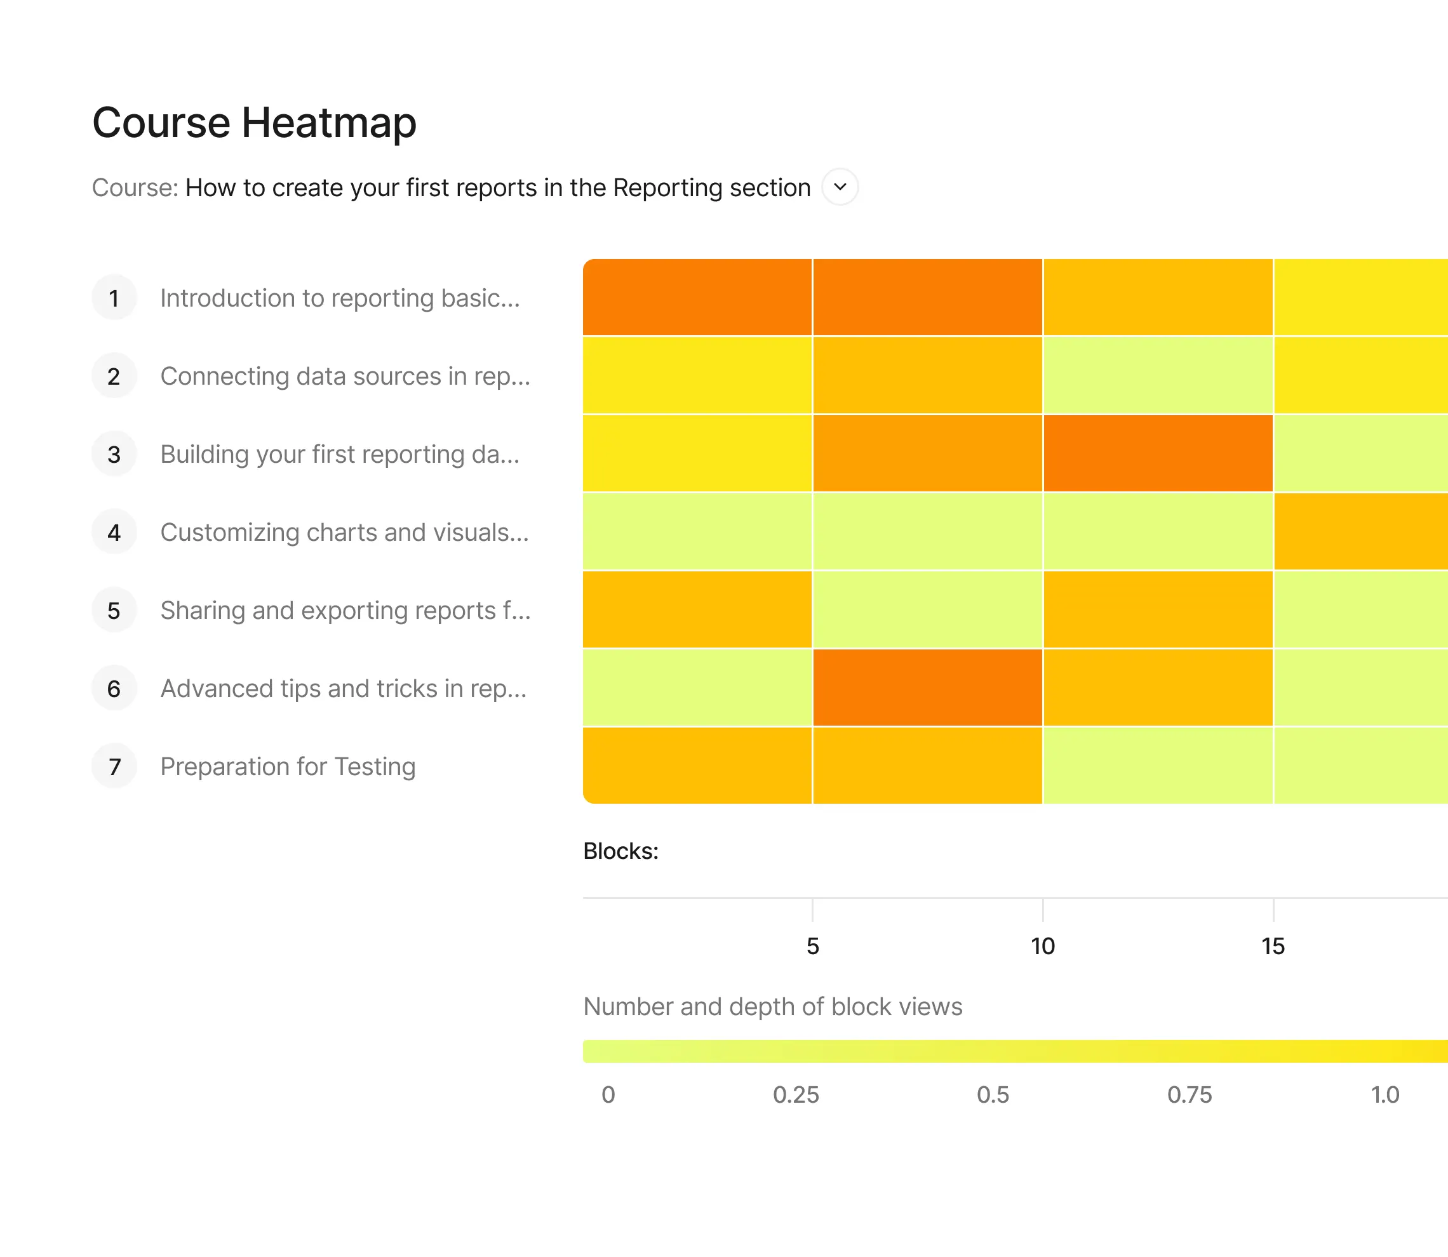Image resolution: width=1448 pixels, height=1257 pixels.
Task: Click the dark orange heatmap cell in lesson 6 row
Action: coord(927,688)
